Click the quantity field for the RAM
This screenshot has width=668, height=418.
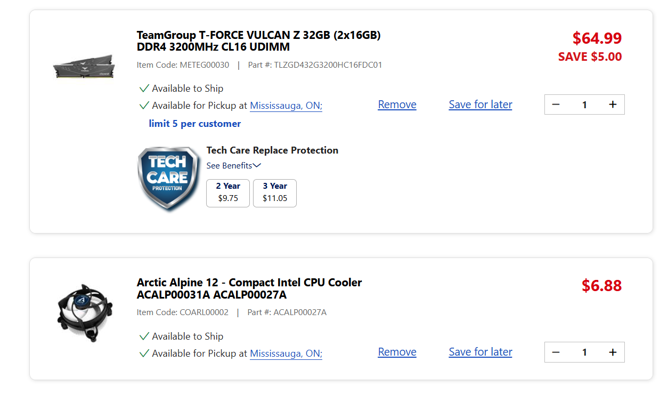click(584, 104)
